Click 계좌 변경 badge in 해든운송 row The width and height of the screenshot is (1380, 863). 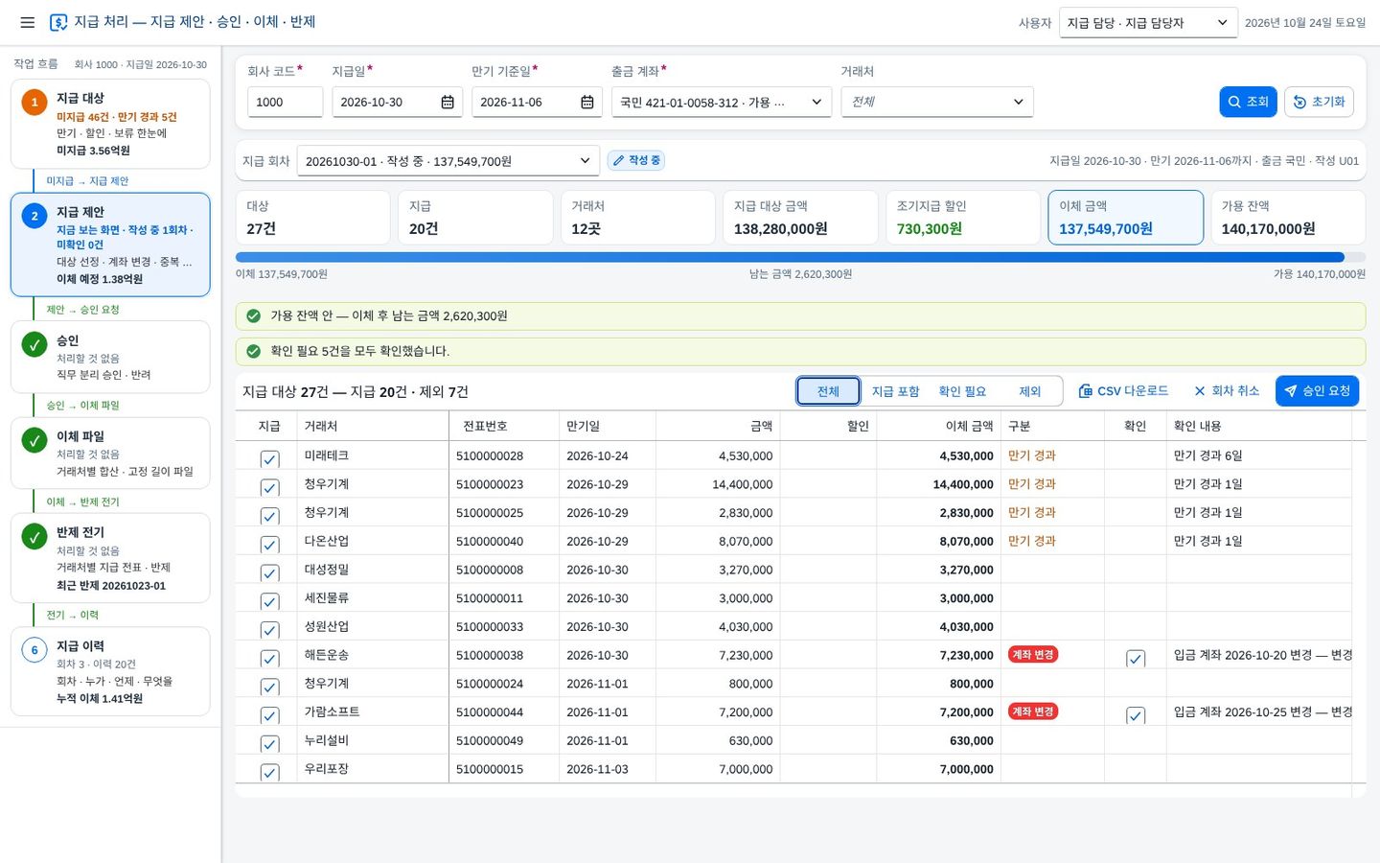pos(1033,655)
